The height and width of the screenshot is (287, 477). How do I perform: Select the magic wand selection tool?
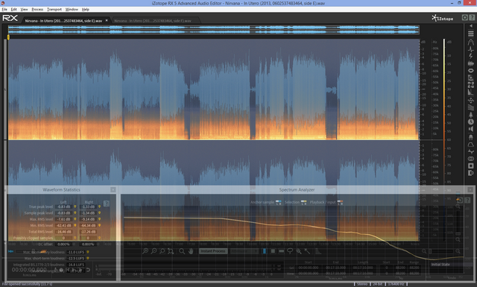(x=308, y=251)
